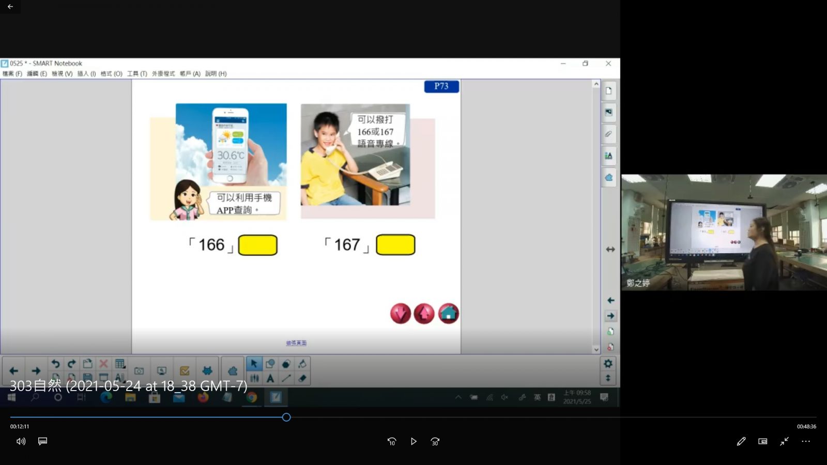Go back using the top-left arrow
The width and height of the screenshot is (827, 465).
click(10, 7)
